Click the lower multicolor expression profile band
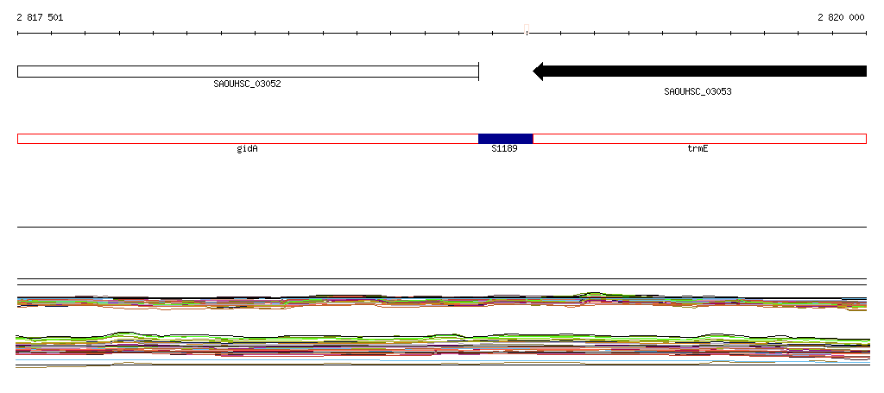The width and height of the screenshot is (884, 393). click(442, 349)
